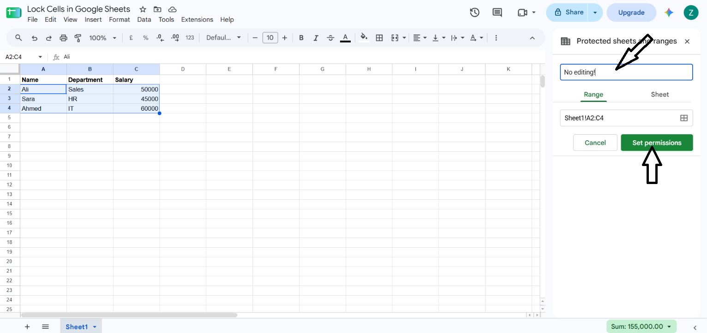Open version history clock icon
This screenshot has width=707, height=333.
pos(474,12)
